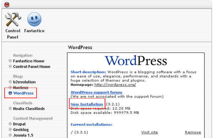Click the not associated with support forum note
The width and height of the screenshot is (213, 138).
[117, 96]
